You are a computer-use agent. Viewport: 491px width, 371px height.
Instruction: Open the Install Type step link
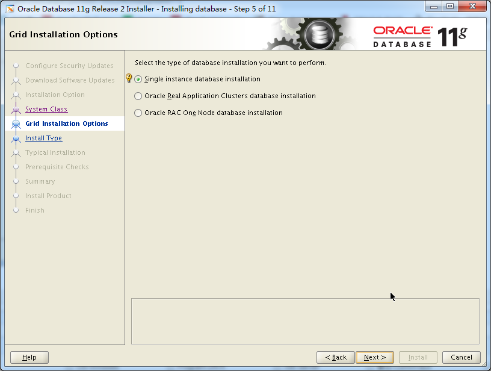click(x=43, y=138)
